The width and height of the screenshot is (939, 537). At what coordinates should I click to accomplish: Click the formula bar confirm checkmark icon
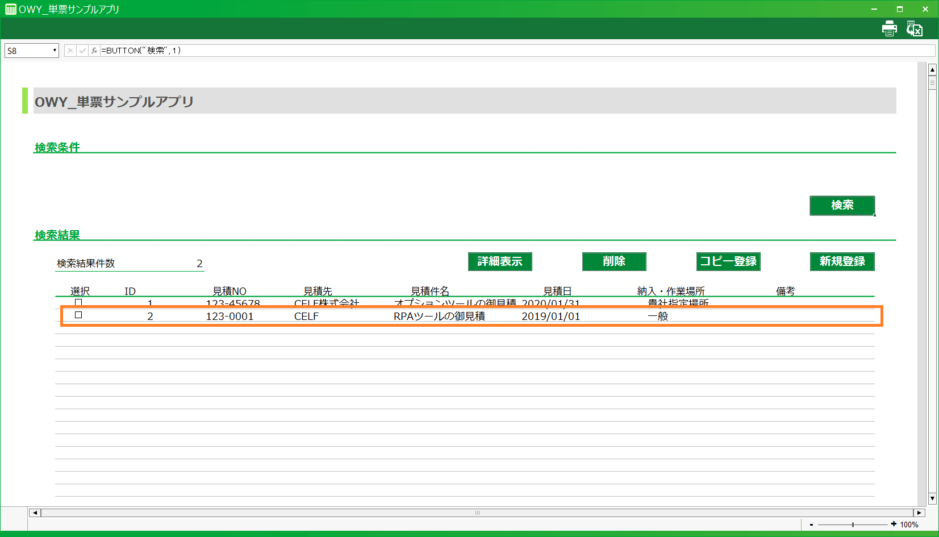click(82, 51)
